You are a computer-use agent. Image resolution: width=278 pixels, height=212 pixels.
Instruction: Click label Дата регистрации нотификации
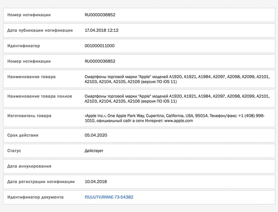click(x=41, y=182)
